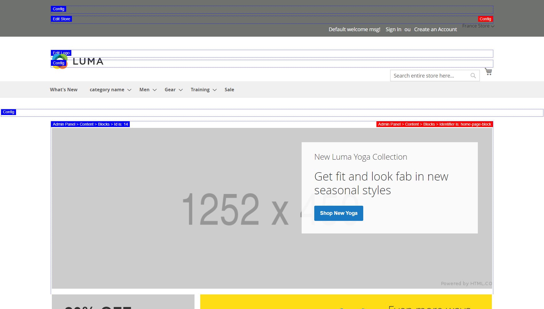This screenshot has height=309, width=544.
Task: Click the Blocks Id is 14 label
Action: pyautogui.click(x=90, y=124)
